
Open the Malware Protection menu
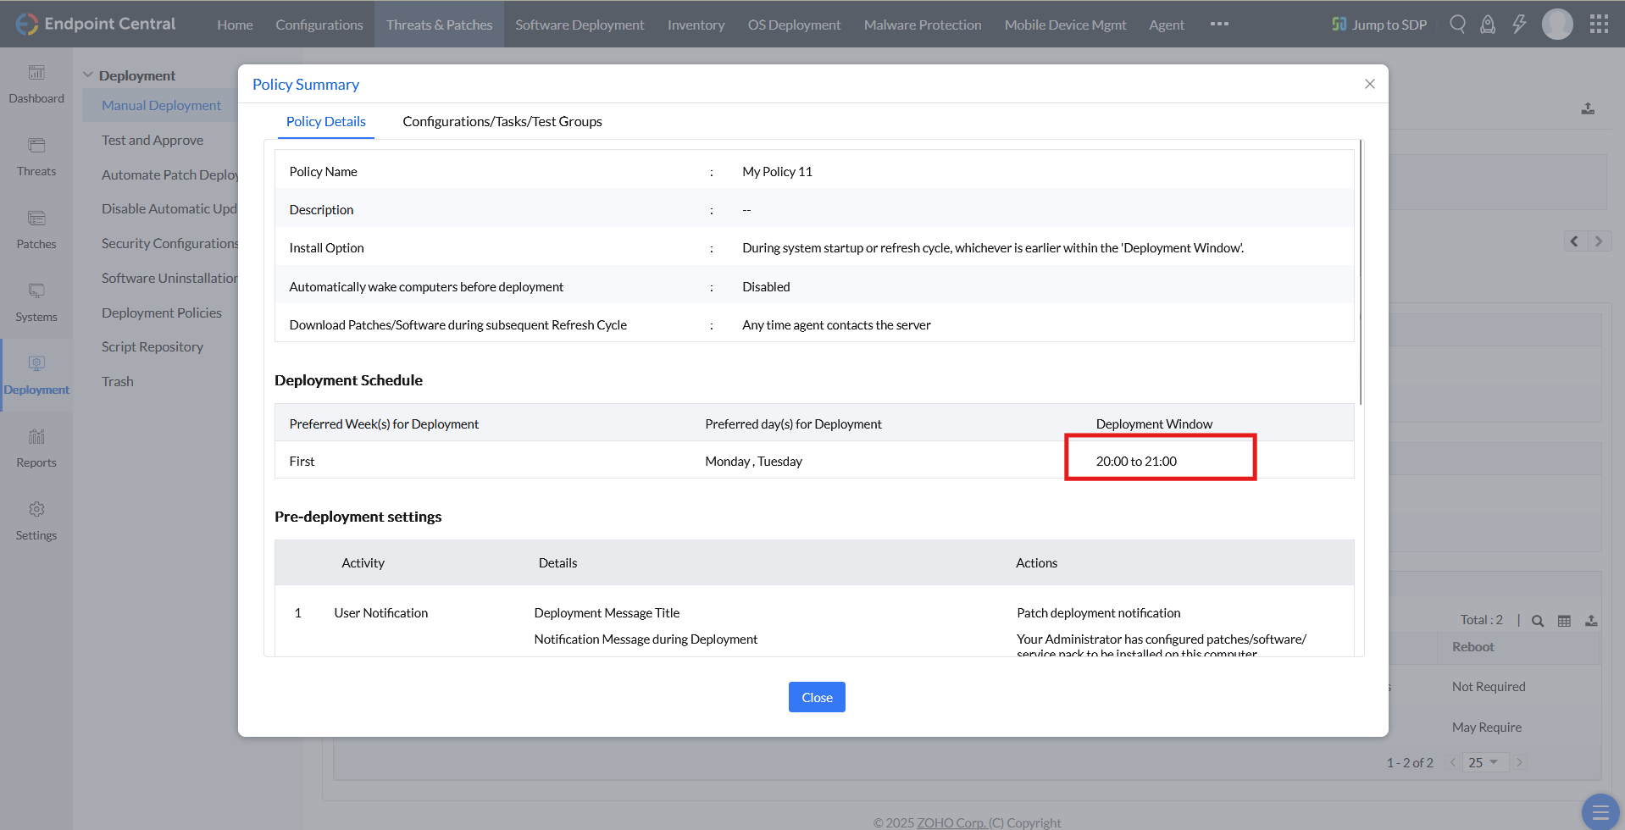pyautogui.click(x=923, y=25)
